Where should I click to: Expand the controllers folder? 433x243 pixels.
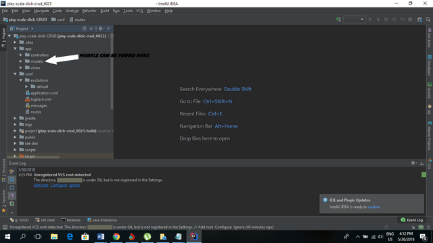[x=21, y=55]
